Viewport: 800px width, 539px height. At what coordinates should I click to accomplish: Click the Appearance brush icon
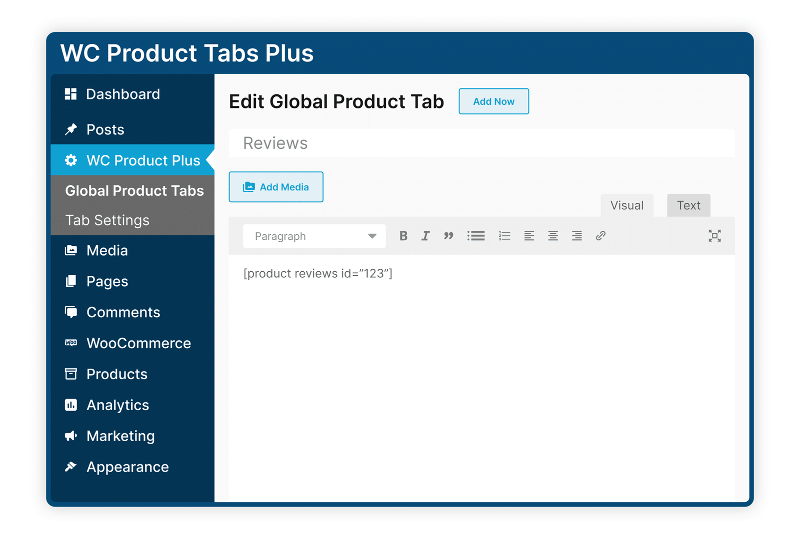tap(71, 467)
